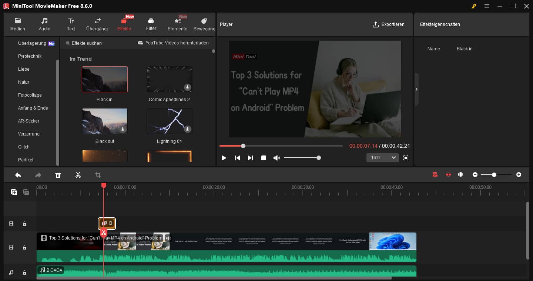533x281 pixels.
Task: Select the Pyrotechnik category
Action: 30,56
